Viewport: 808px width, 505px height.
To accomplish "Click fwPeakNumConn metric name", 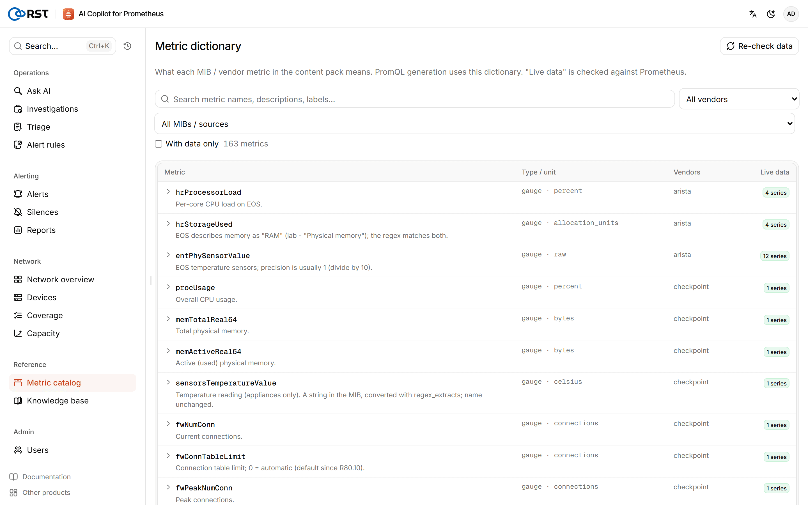I will (x=204, y=488).
